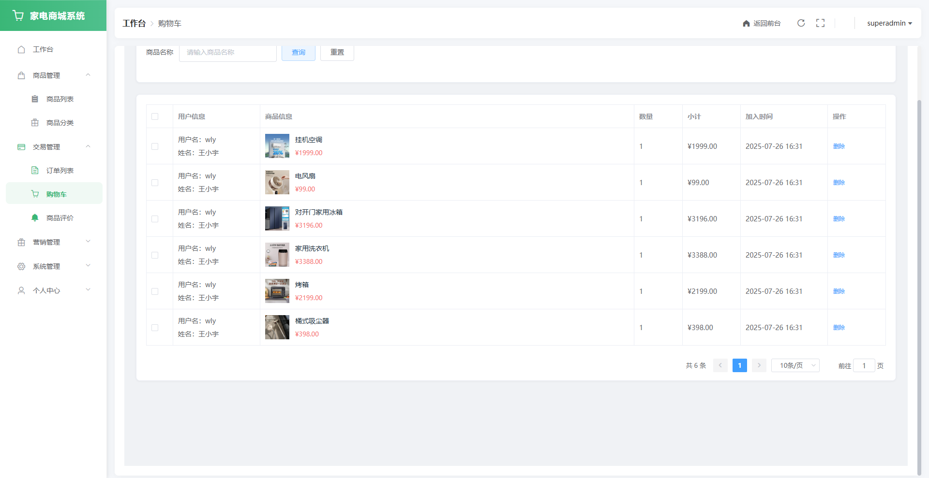Click the 工作台 home icon in sidebar
Screen dimensions: 929x478
pos(21,49)
